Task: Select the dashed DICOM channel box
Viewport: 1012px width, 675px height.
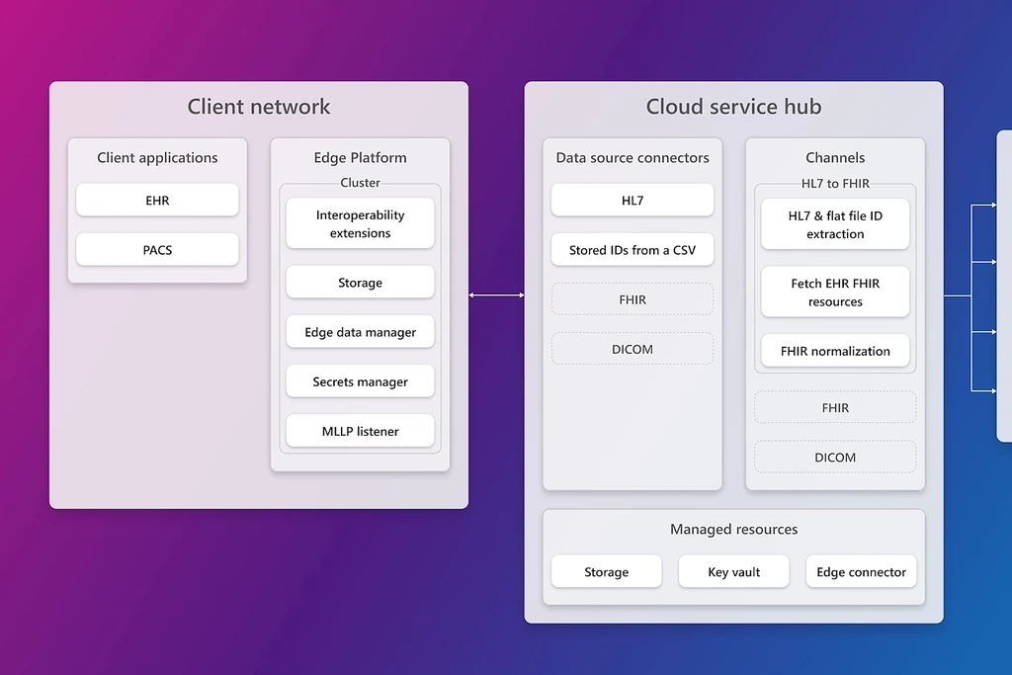Action: click(835, 458)
